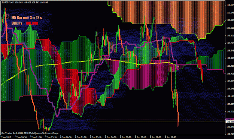Click the 'EURJPY,M5' chart title text

[x=7, y=3]
